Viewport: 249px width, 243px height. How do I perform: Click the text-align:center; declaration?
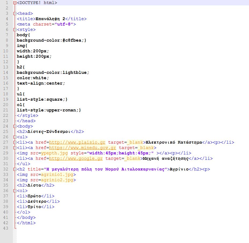click(41, 83)
